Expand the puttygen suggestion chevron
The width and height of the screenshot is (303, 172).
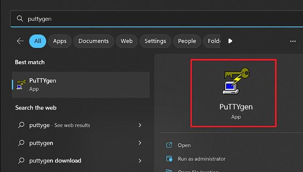click(x=140, y=143)
